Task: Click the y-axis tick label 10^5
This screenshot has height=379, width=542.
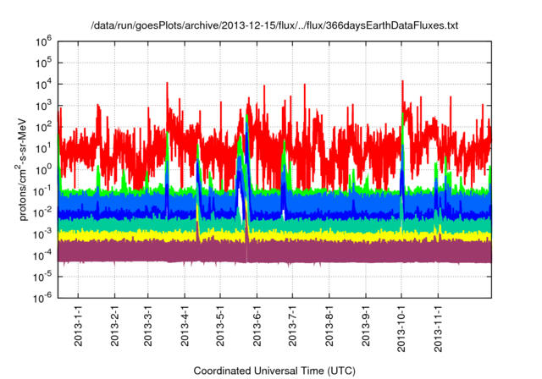Action: (x=43, y=63)
